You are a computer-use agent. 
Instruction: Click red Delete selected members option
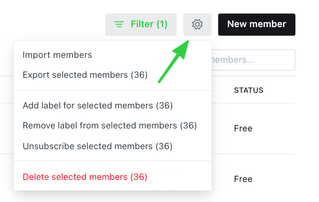click(x=85, y=177)
